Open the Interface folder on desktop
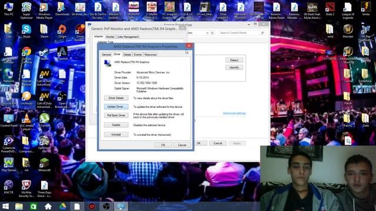 coord(365,76)
